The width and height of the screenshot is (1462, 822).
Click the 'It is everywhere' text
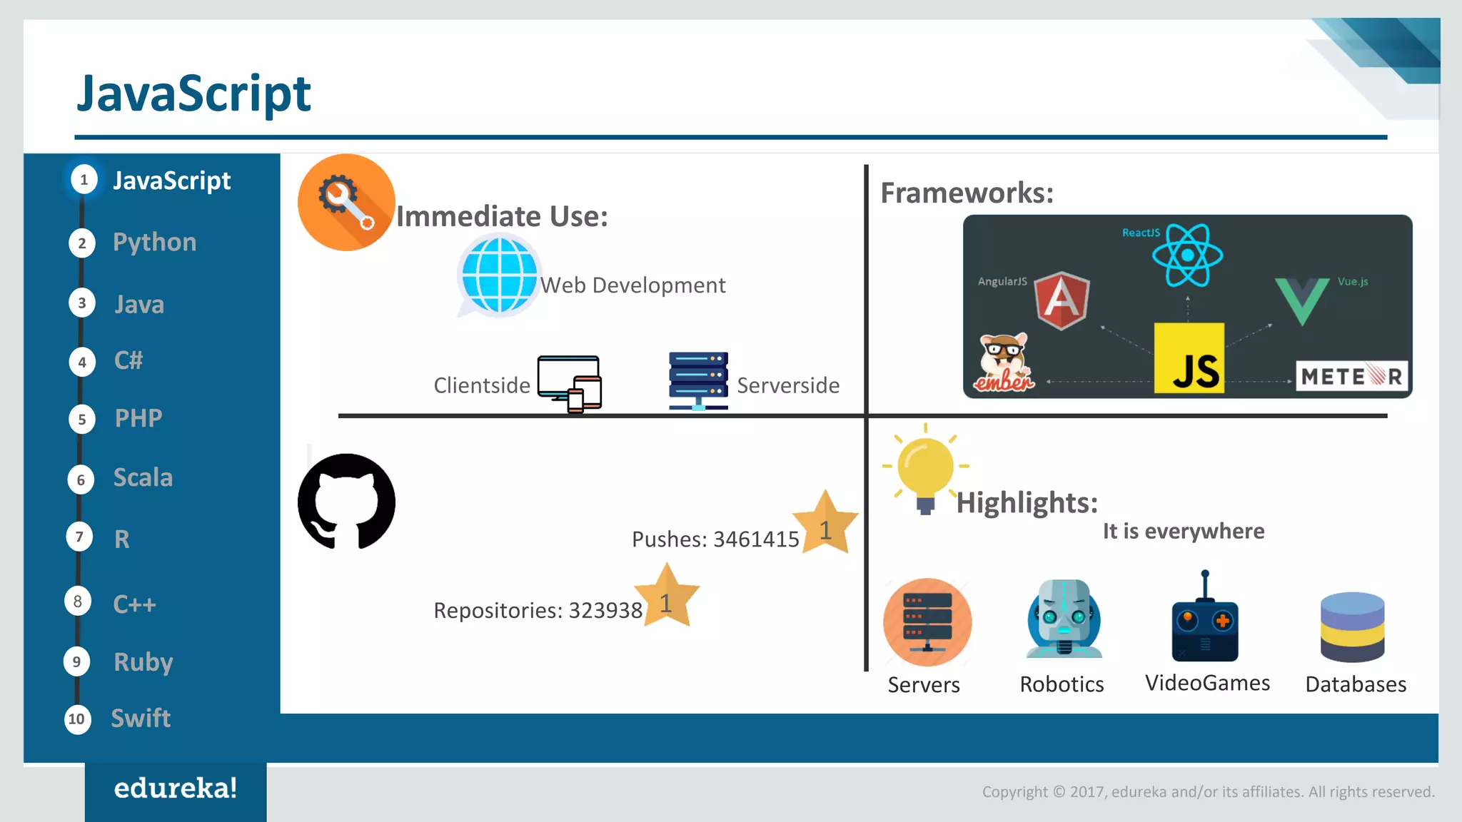pos(1184,532)
